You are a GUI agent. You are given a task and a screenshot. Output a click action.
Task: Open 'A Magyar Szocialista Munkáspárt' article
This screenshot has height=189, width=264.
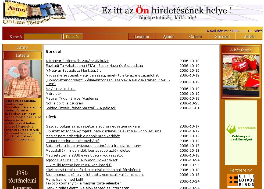73,71
